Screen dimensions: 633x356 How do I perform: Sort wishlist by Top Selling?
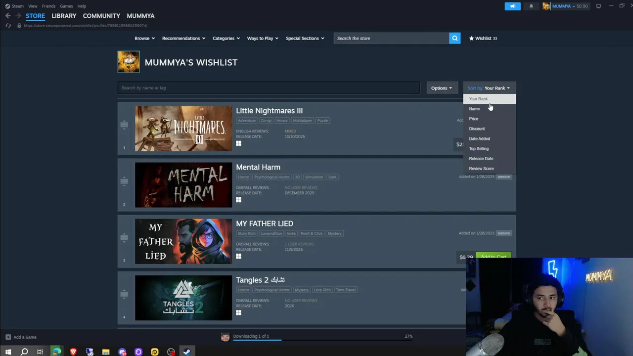click(489, 148)
